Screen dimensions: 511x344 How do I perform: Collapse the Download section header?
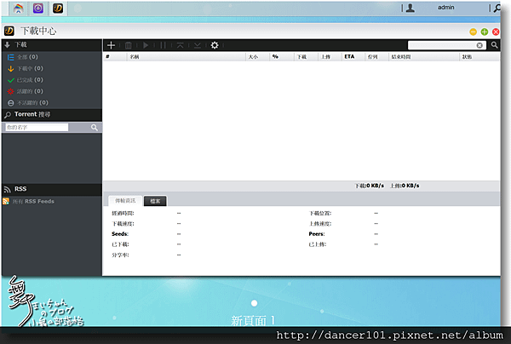52,44
